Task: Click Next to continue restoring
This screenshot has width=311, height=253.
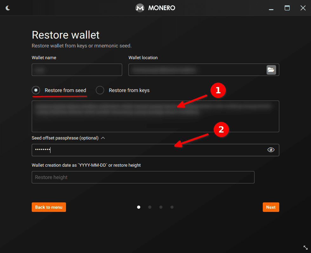Action: tap(271, 207)
